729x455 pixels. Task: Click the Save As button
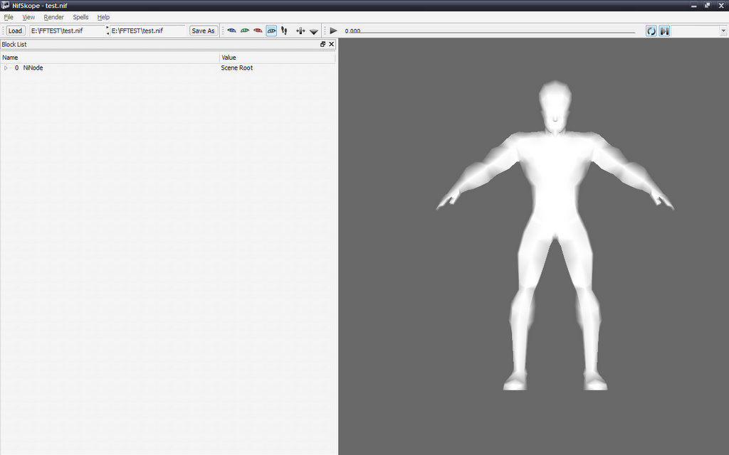(203, 31)
